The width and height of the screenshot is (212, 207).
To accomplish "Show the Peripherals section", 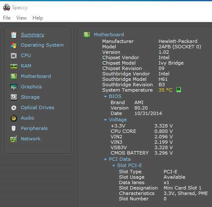I will (34, 128).
